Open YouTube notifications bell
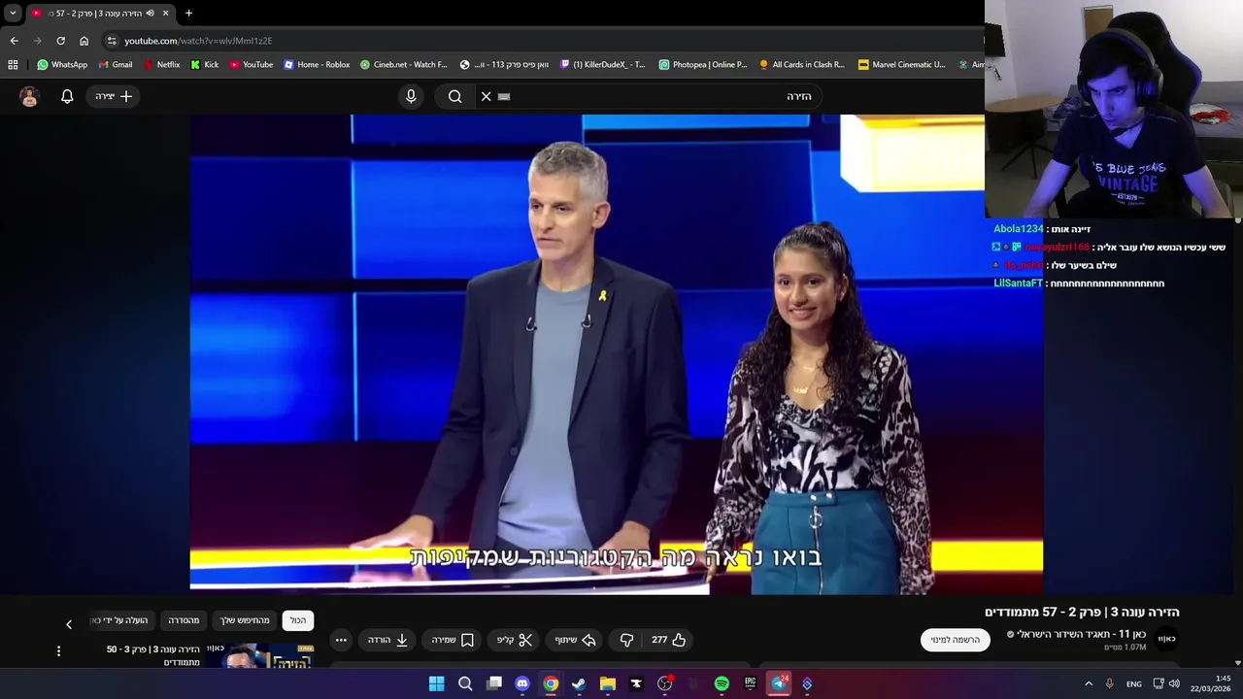The height and width of the screenshot is (699, 1243). click(x=67, y=96)
